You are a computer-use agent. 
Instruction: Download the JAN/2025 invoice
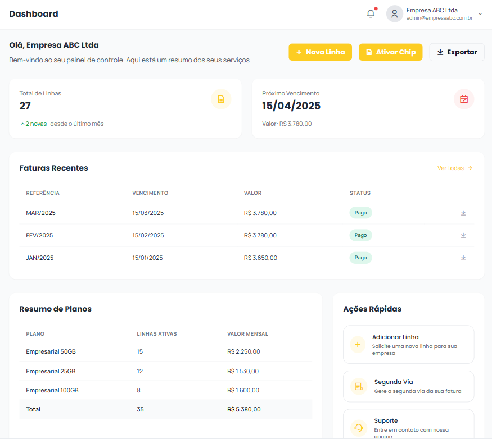point(463,258)
